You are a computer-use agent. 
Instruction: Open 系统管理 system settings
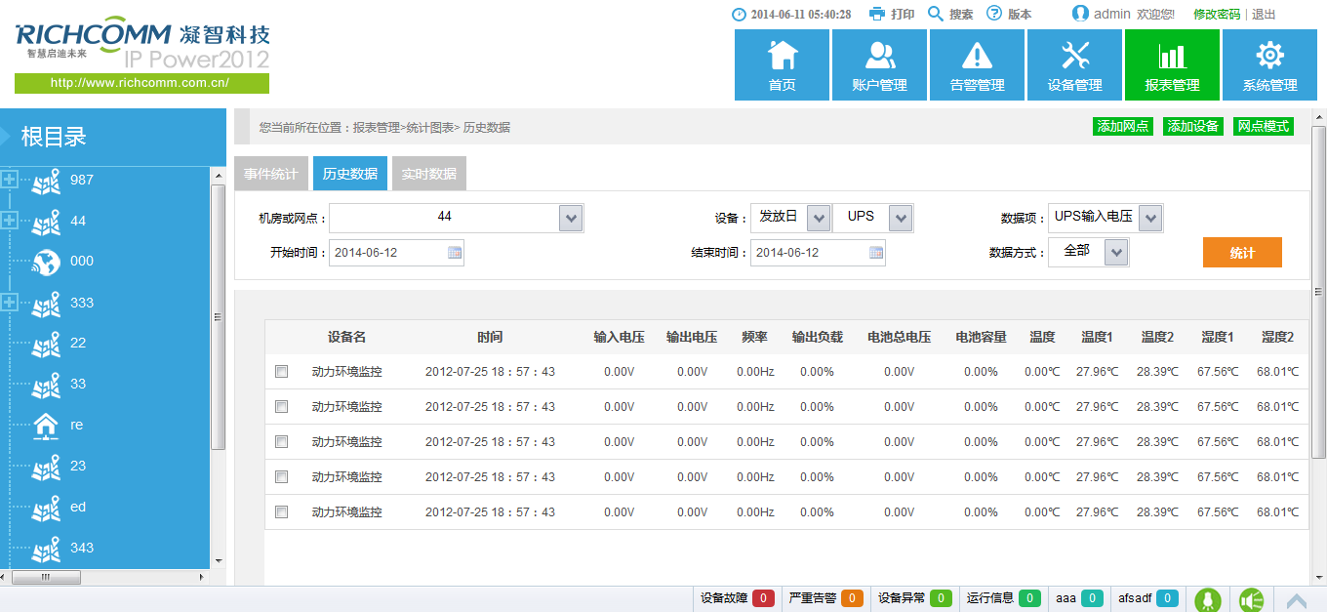[1269, 64]
